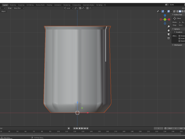Jump to the timeline end frame
This screenshot has width=185, height=139.
87,128
